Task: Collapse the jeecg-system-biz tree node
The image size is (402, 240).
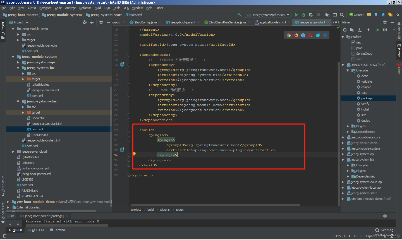Action: point(18,68)
